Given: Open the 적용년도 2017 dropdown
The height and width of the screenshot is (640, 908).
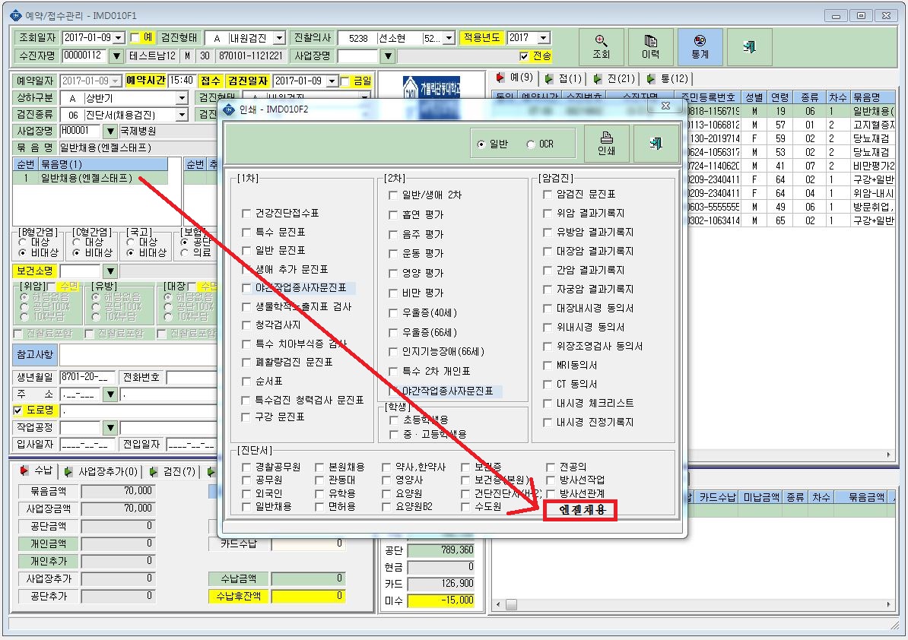Looking at the screenshot, I should (543, 37).
